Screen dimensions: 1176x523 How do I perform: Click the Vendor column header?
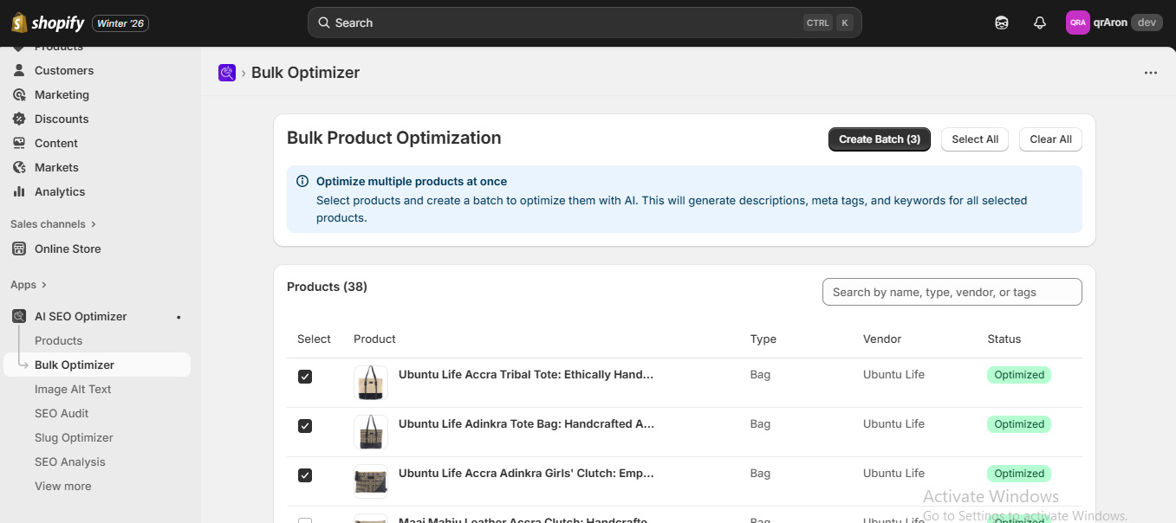tap(882, 339)
